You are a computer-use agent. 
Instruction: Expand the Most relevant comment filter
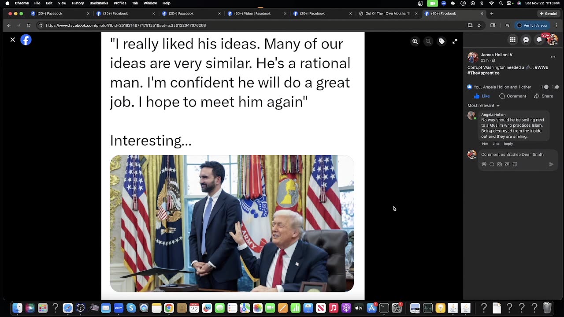pos(483,105)
